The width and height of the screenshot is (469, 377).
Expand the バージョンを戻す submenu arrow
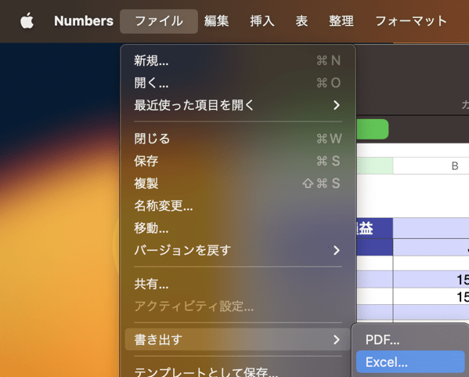[x=337, y=250]
